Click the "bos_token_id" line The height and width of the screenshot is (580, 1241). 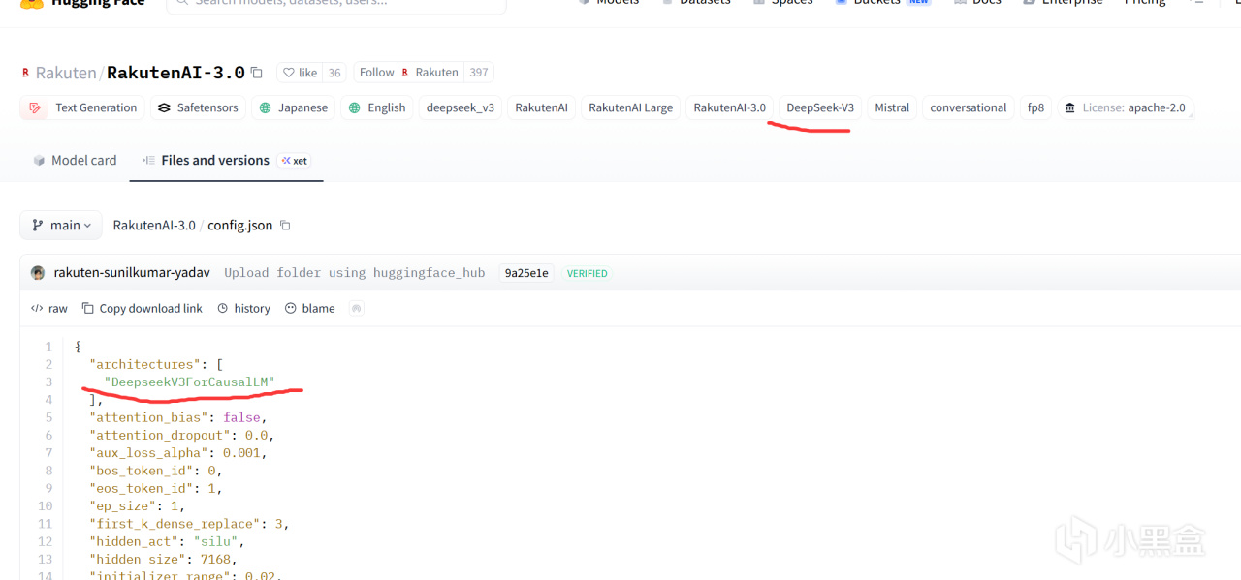[x=156, y=471]
